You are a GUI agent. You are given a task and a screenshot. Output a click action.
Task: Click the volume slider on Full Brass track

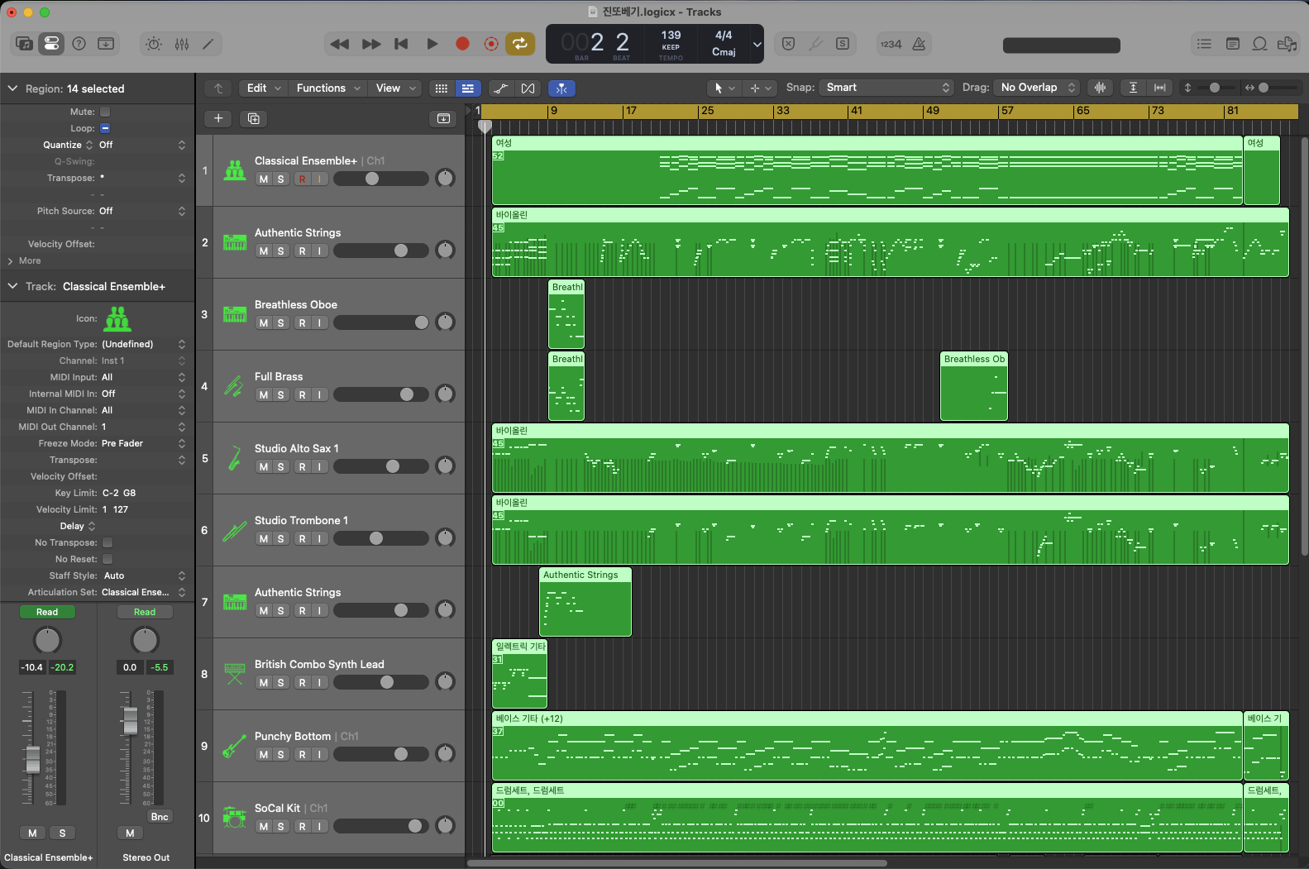tap(380, 395)
